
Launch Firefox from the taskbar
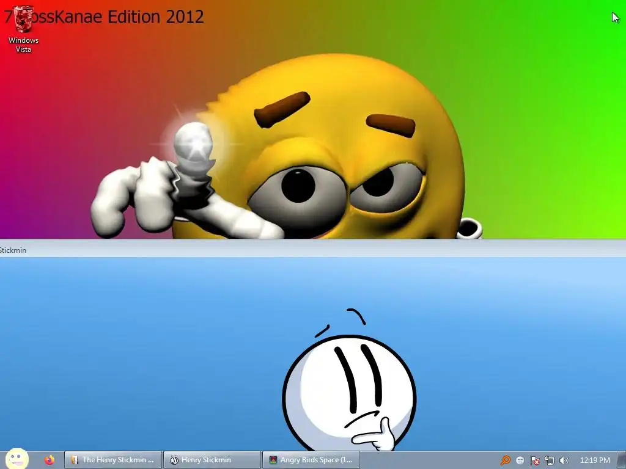[50, 460]
